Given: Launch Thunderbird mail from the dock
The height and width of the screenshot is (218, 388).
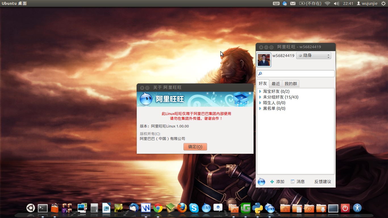Looking at the screenshot, I should pyautogui.click(x=134, y=208).
